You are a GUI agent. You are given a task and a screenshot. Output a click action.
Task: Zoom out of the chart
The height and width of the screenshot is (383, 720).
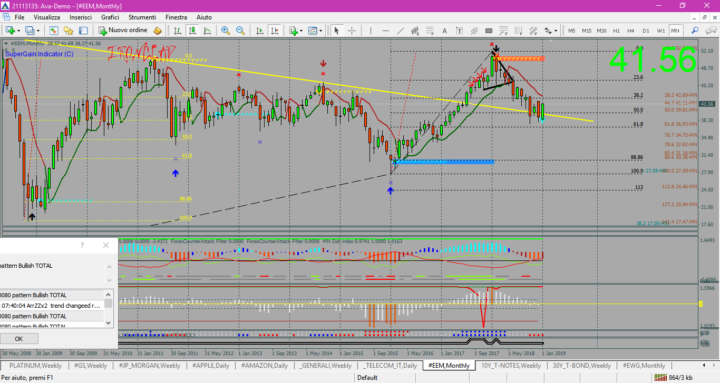click(x=240, y=31)
